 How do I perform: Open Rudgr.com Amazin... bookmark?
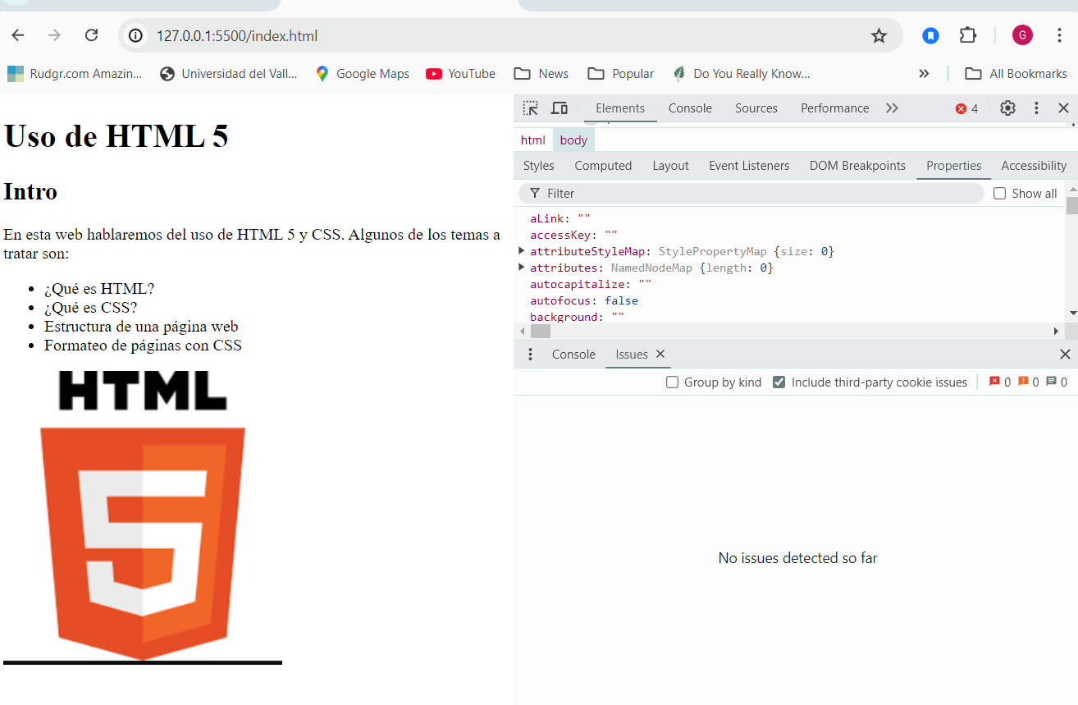click(x=75, y=74)
